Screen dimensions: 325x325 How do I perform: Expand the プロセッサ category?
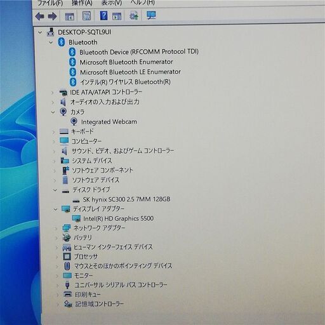(56, 257)
